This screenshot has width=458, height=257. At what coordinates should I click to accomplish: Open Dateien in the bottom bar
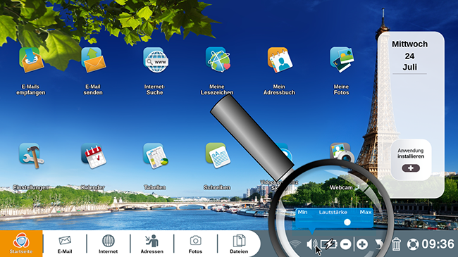(x=239, y=244)
